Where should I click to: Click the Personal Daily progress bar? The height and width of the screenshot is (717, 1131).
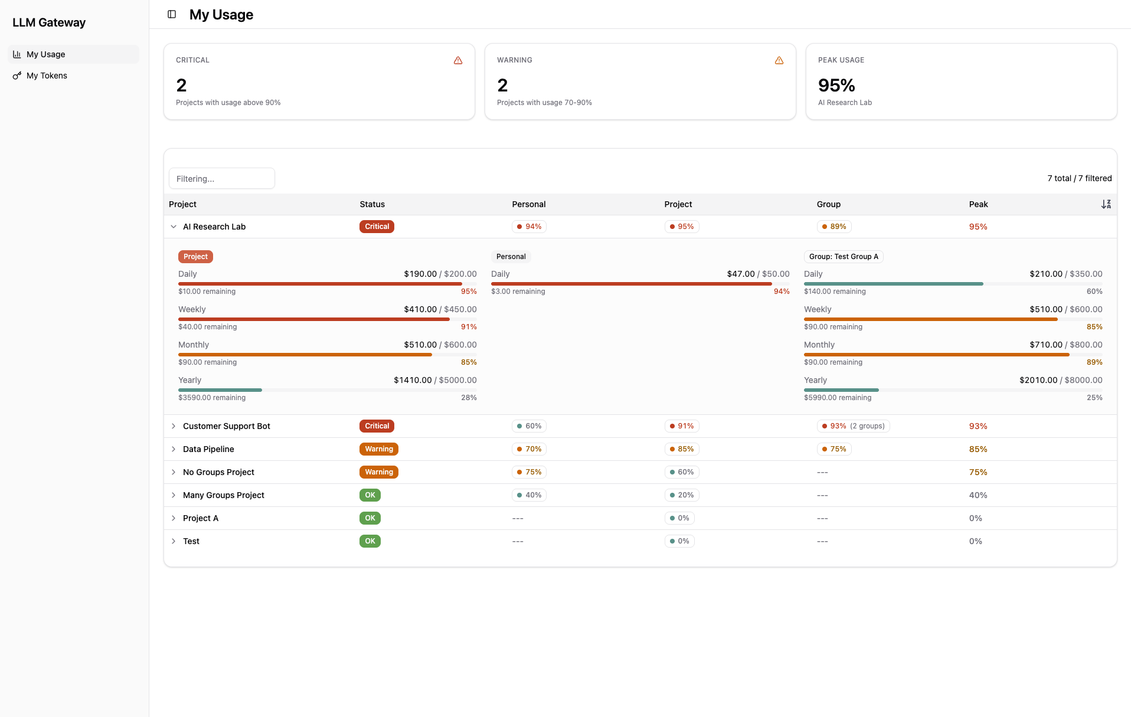(x=640, y=284)
